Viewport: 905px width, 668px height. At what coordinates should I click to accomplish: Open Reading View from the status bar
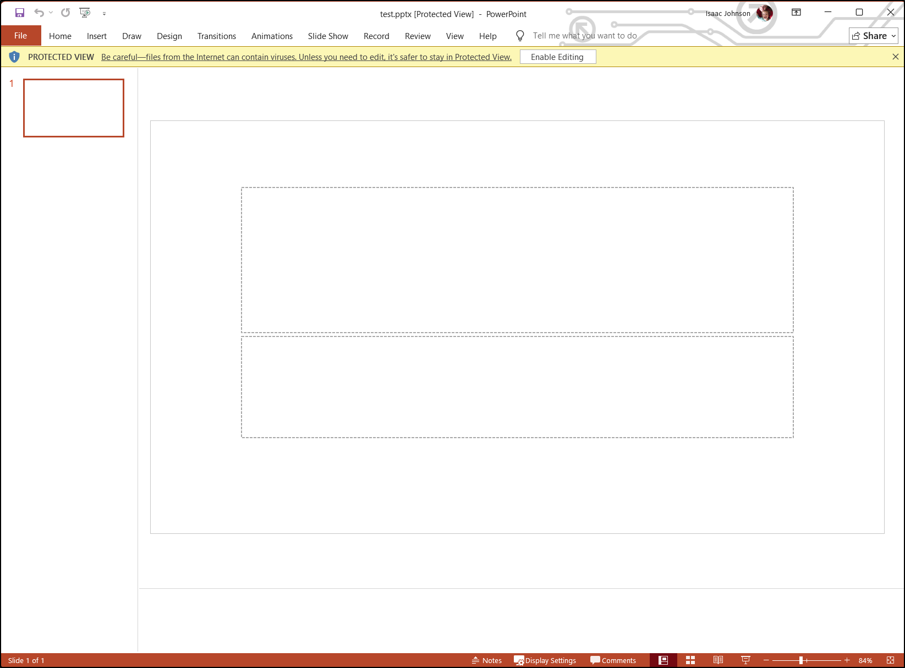[x=718, y=660]
